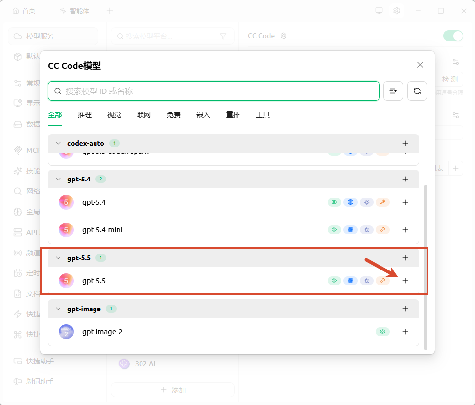Image resolution: width=475 pixels, height=405 pixels.
Task: Open settings gear in title bar
Action: click(397, 11)
